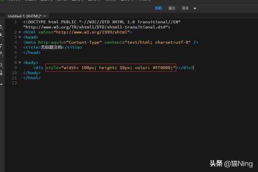Click the opening <head> tag

click(31, 37)
